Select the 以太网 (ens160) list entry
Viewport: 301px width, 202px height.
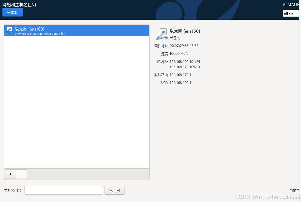77,31
